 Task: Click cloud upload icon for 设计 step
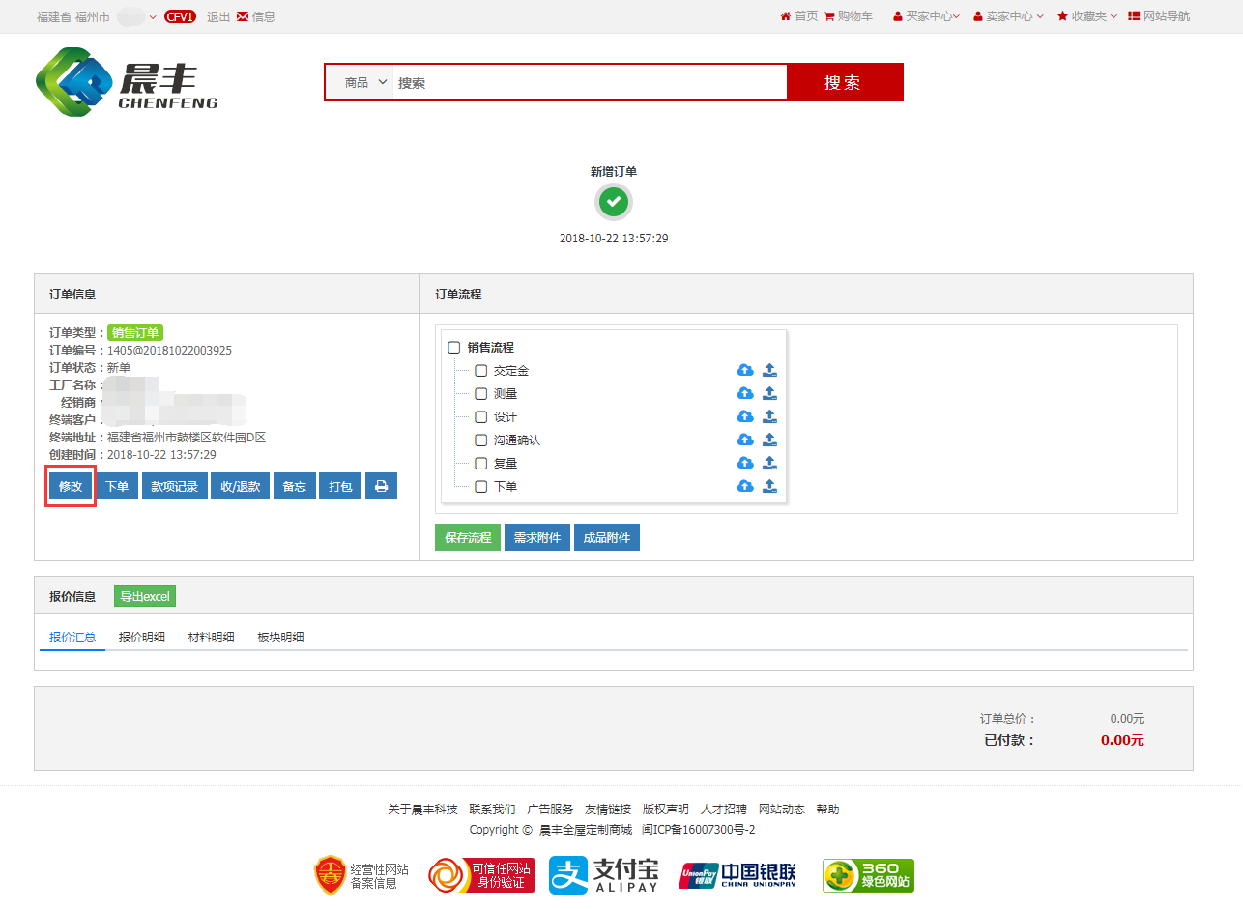[x=745, y=416]
